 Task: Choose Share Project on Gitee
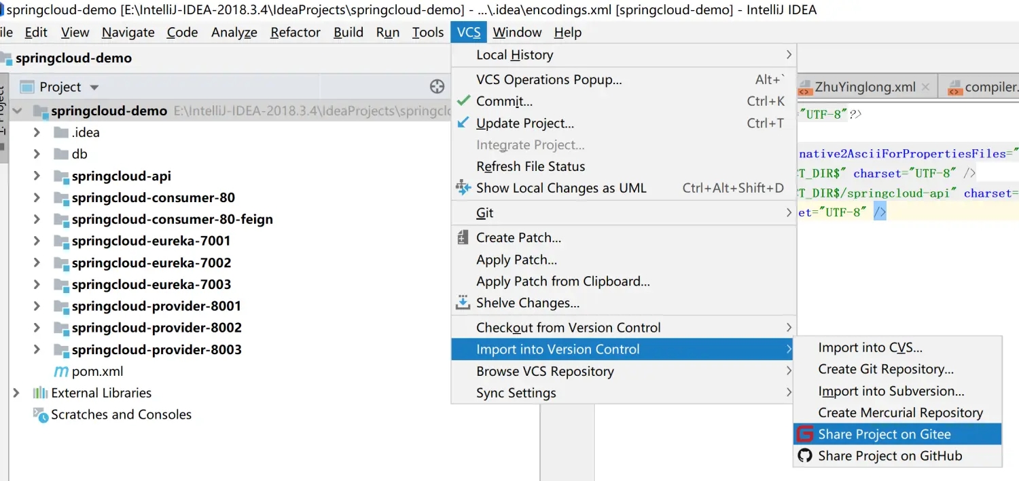pos(897,434)
